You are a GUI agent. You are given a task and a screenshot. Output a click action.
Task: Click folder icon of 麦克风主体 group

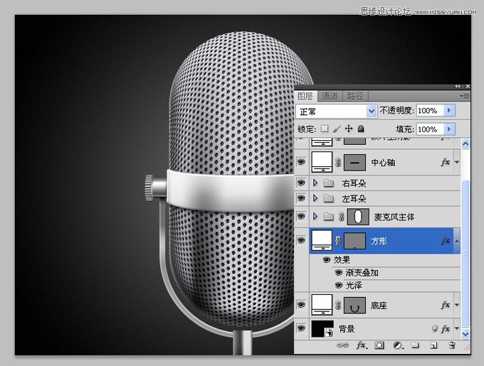(x=329, y=217)
